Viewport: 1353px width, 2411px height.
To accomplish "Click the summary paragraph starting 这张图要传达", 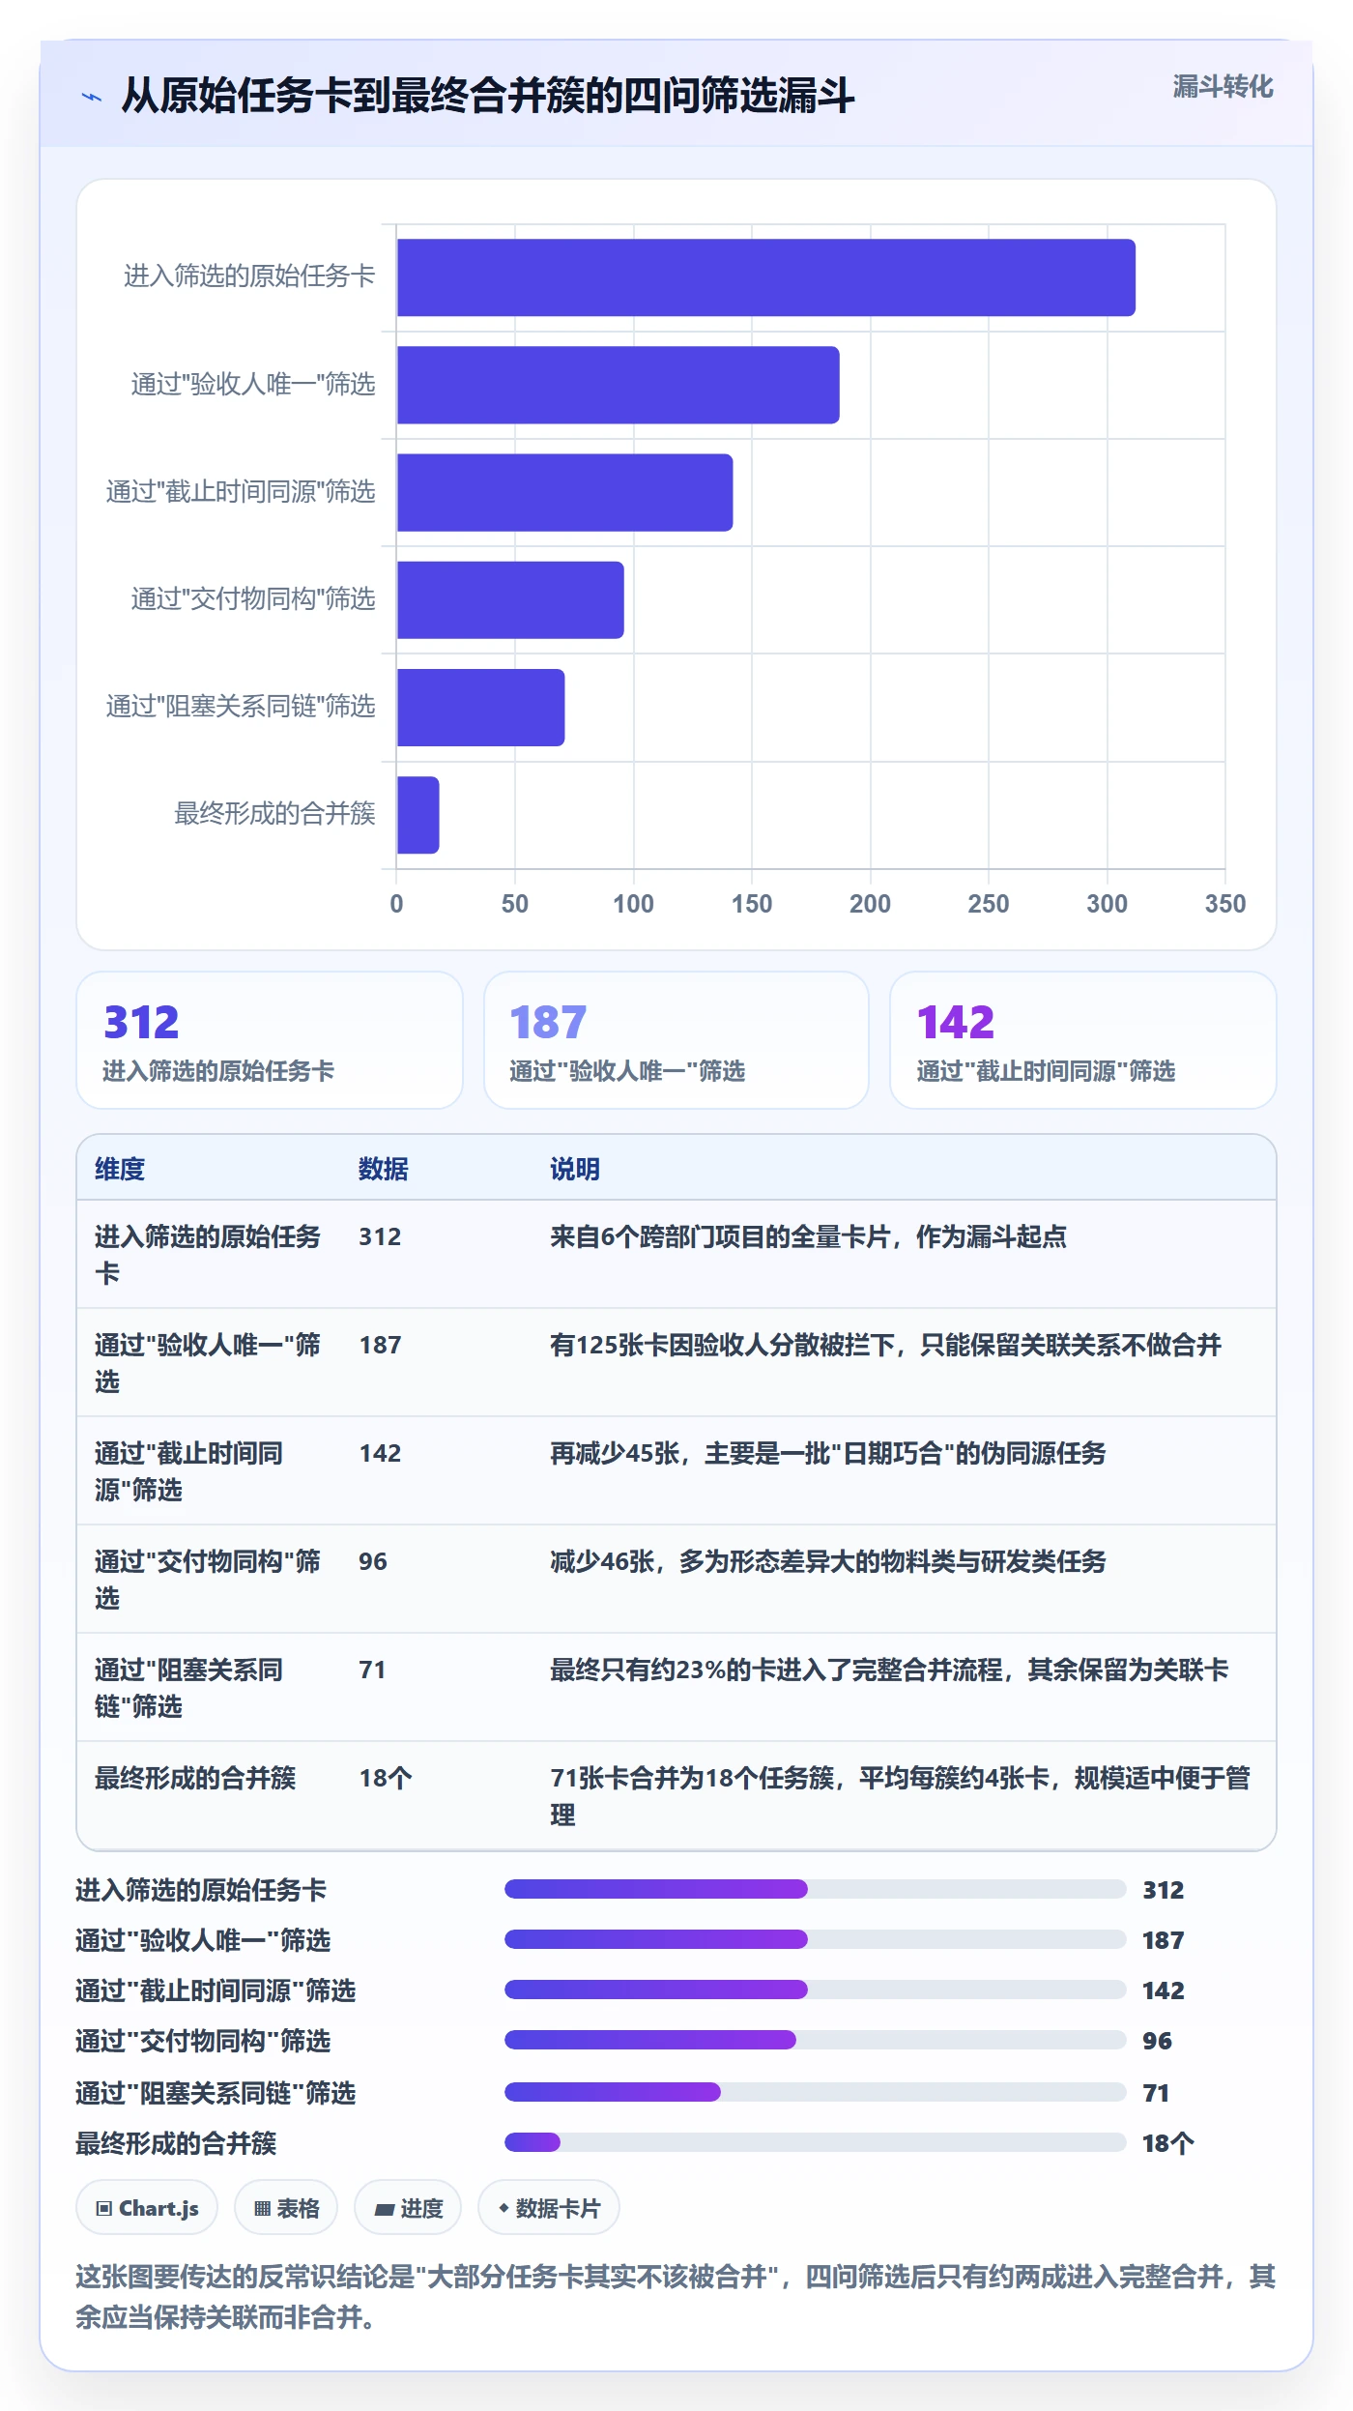I will click(676, 2297).
